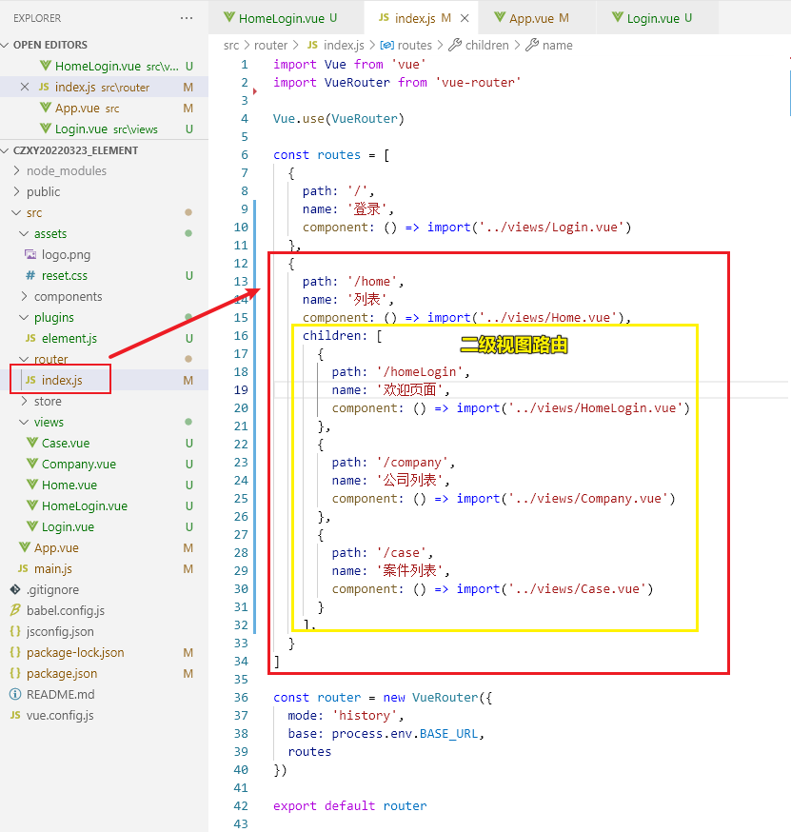Select App.vue in Open Editors
The width and height of the screenshot is (791, 832).
(x=77, y=108)
